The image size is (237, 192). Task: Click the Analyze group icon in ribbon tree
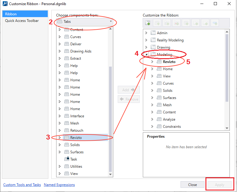pyautogui.click(x=159, y=119)
